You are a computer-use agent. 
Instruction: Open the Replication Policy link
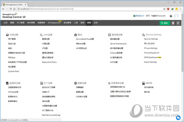click(x=49, y=62)
